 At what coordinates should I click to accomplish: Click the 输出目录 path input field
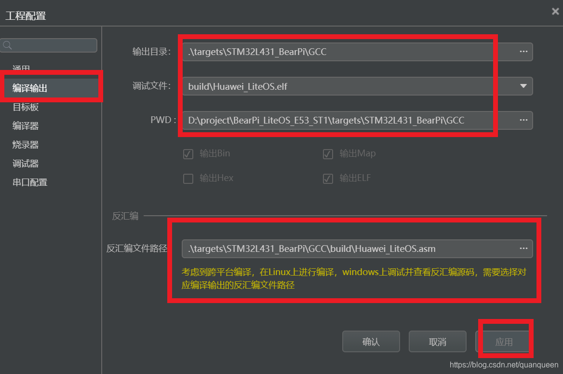pos(357,52)
